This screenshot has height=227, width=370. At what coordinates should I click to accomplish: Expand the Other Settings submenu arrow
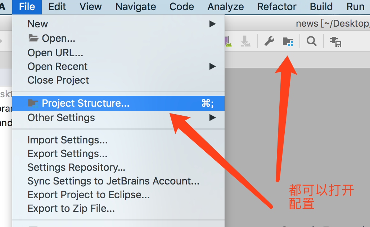coord(212,117)
